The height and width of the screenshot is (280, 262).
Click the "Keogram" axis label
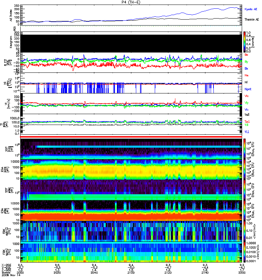(11, 42)
